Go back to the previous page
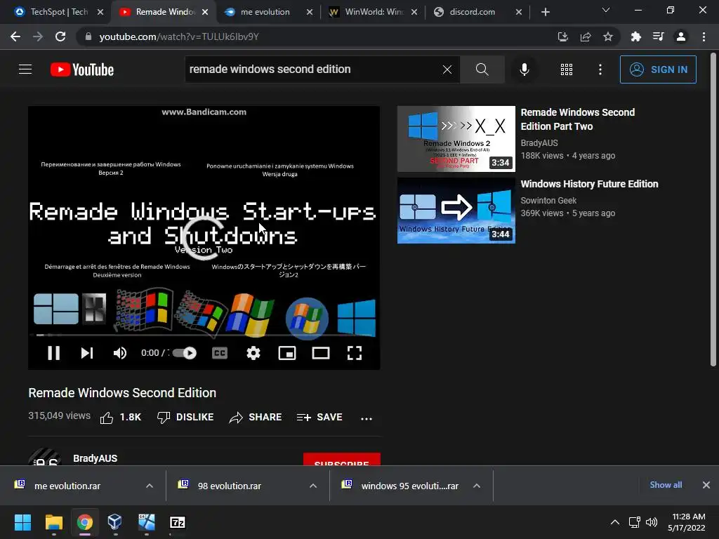719x539 pixels. coord(15,36)
